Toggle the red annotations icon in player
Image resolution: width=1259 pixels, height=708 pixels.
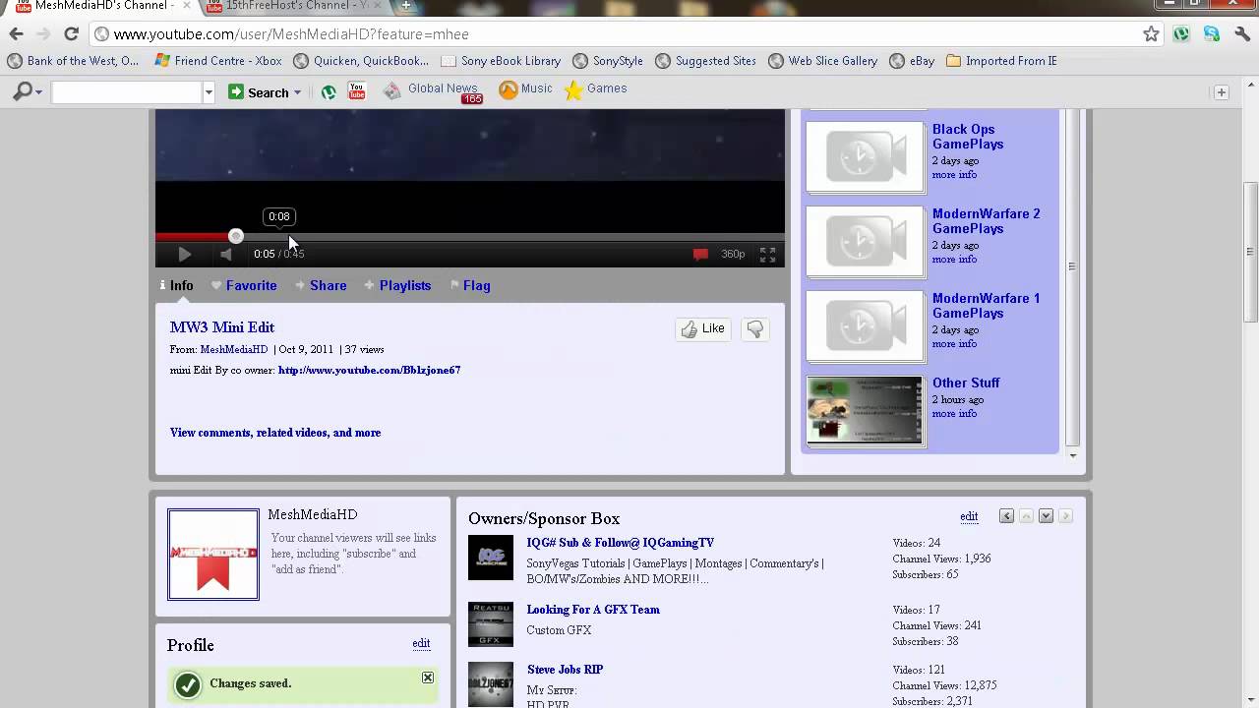(x=700, y=254)
